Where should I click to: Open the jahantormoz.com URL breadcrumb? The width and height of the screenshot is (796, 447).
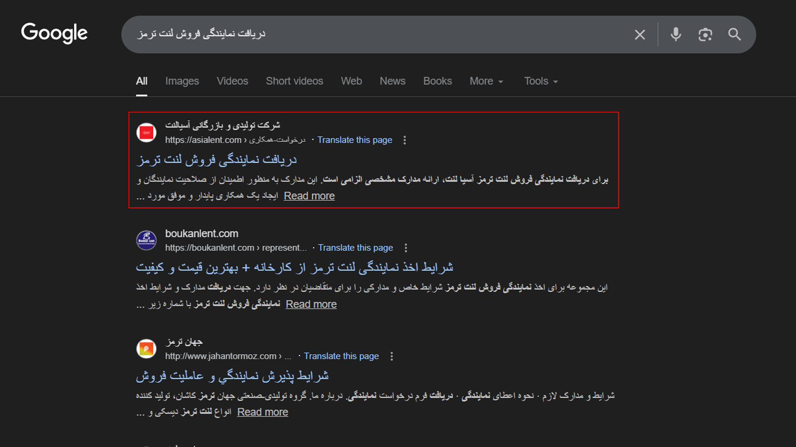tap(228, 356)
